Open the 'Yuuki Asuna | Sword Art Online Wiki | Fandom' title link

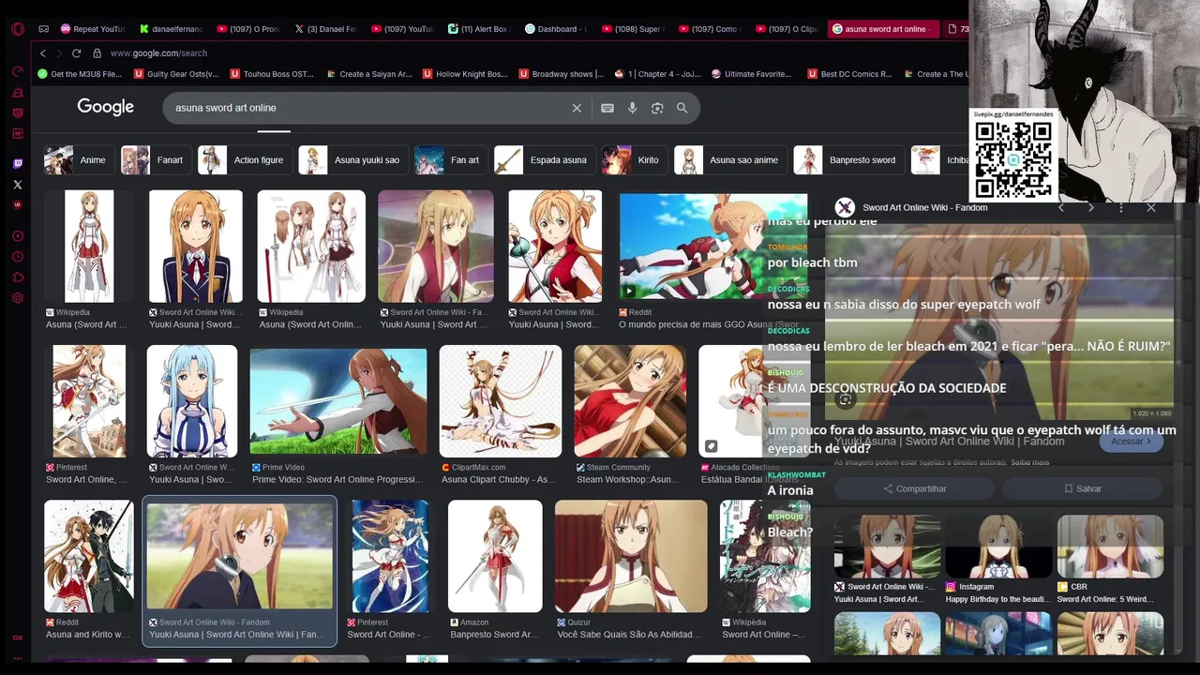tap(949, 442)
